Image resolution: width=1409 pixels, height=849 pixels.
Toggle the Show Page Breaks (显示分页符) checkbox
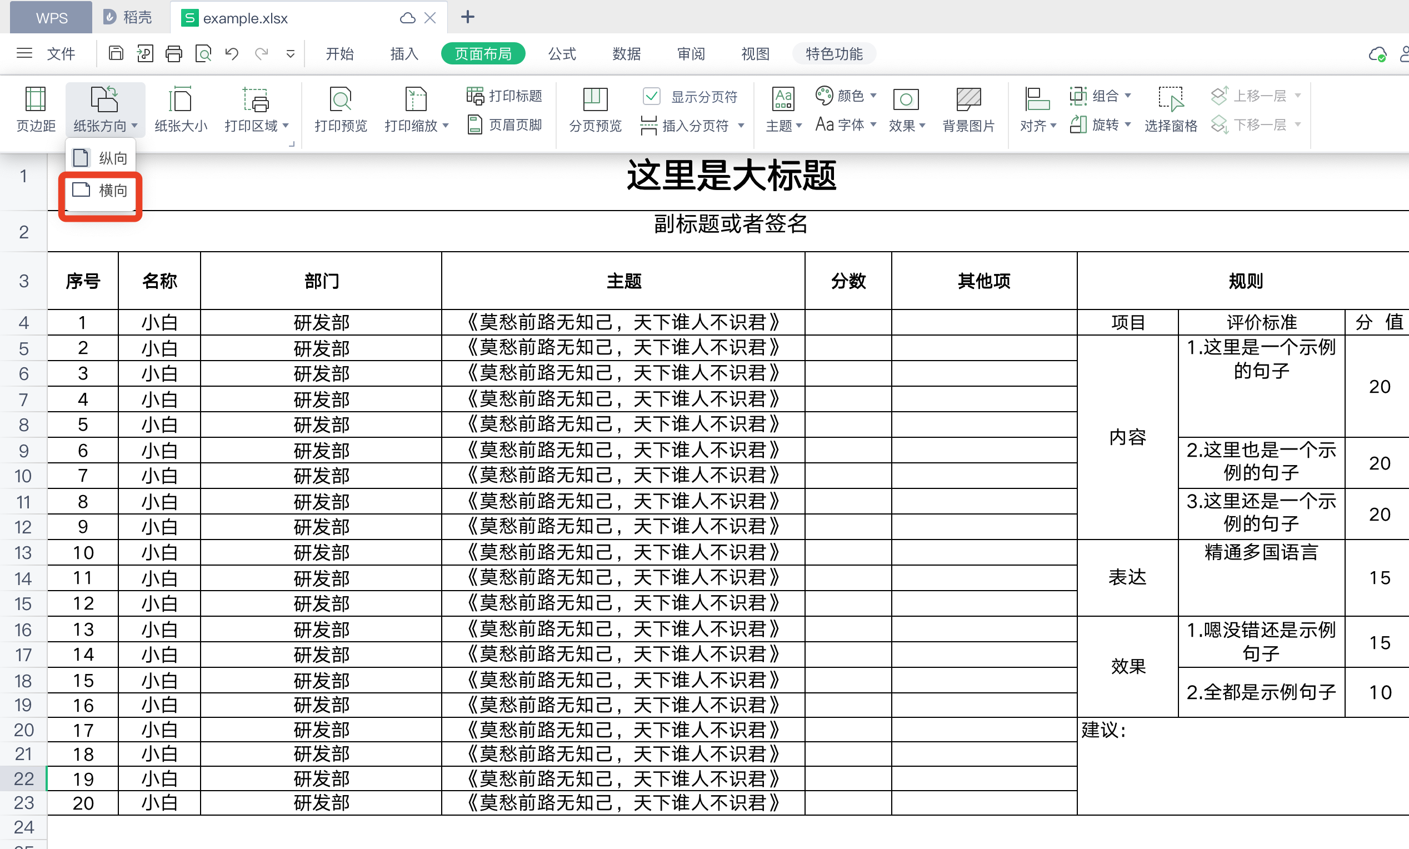(651, 96)
